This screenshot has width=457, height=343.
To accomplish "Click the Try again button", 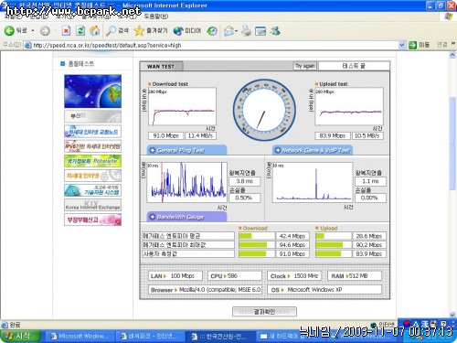I will tap(305, 66).
